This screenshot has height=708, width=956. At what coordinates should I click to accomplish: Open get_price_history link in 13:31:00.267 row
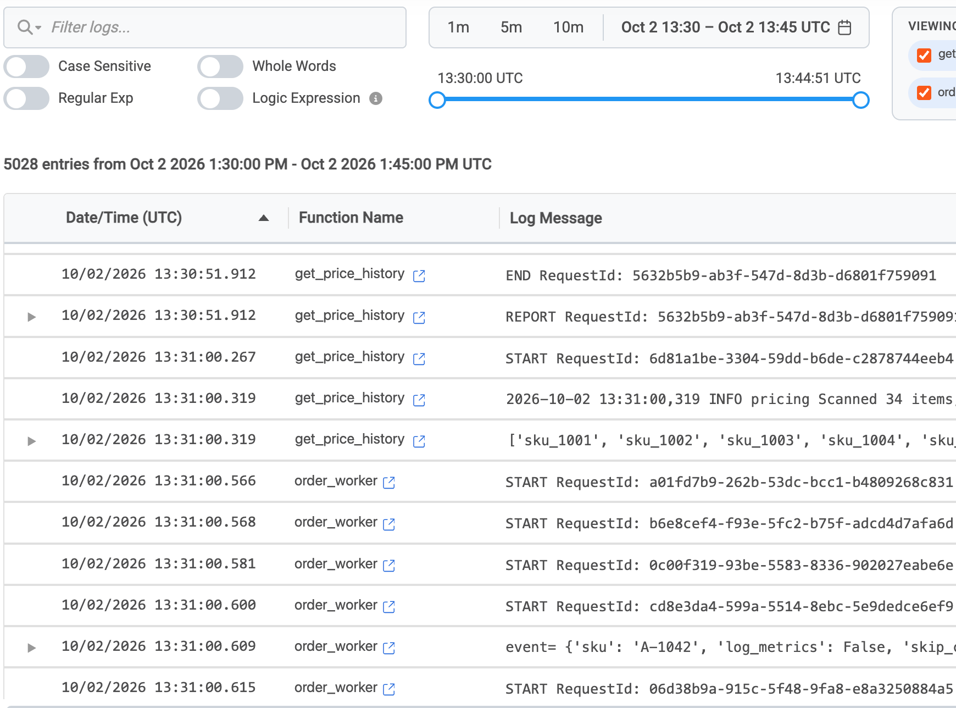[419, 358]
